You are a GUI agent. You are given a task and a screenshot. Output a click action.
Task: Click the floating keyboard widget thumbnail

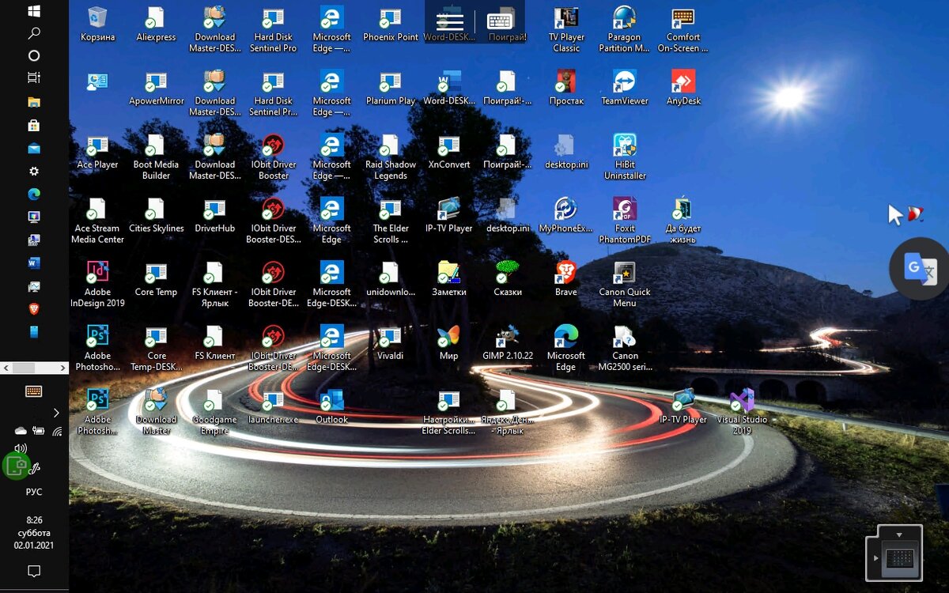coord(899,559)
